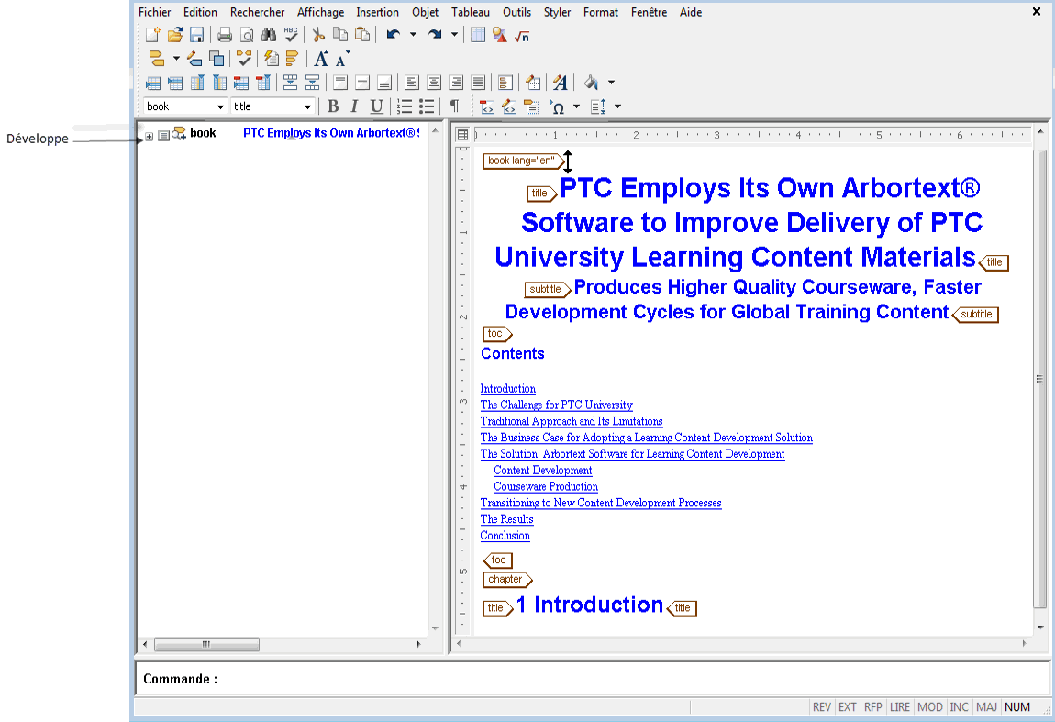1055x722 pixels.
Task: Open the Styler menu
Action: pyautogui.click(x=557, y=12)
